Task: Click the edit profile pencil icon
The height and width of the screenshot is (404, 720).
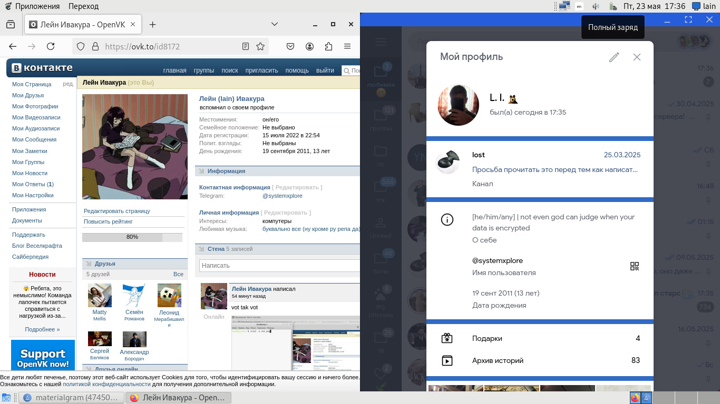Action: click(x=614, y=57)
